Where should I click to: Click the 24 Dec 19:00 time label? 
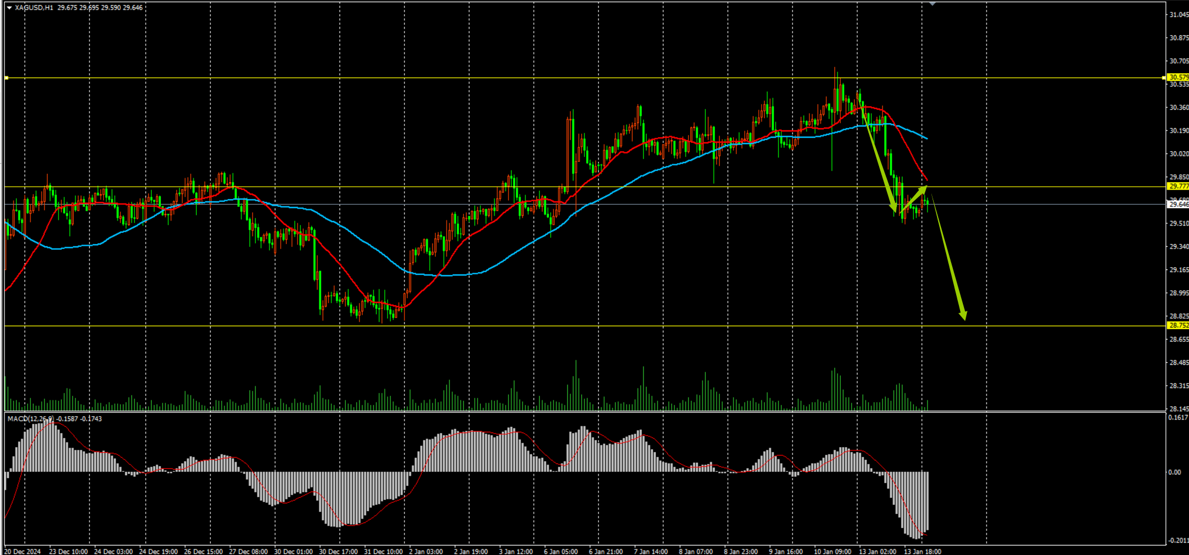(158, 552)
